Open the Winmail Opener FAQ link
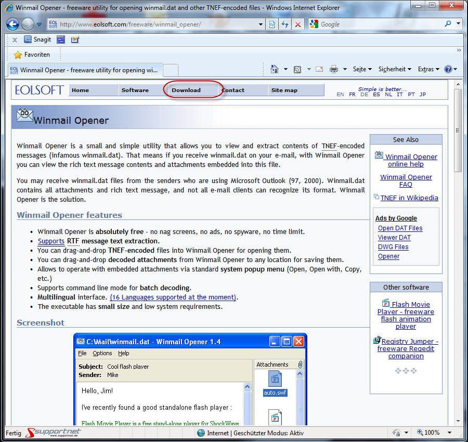The width and height of the screenshot is (468, 442). click(406, 180)
